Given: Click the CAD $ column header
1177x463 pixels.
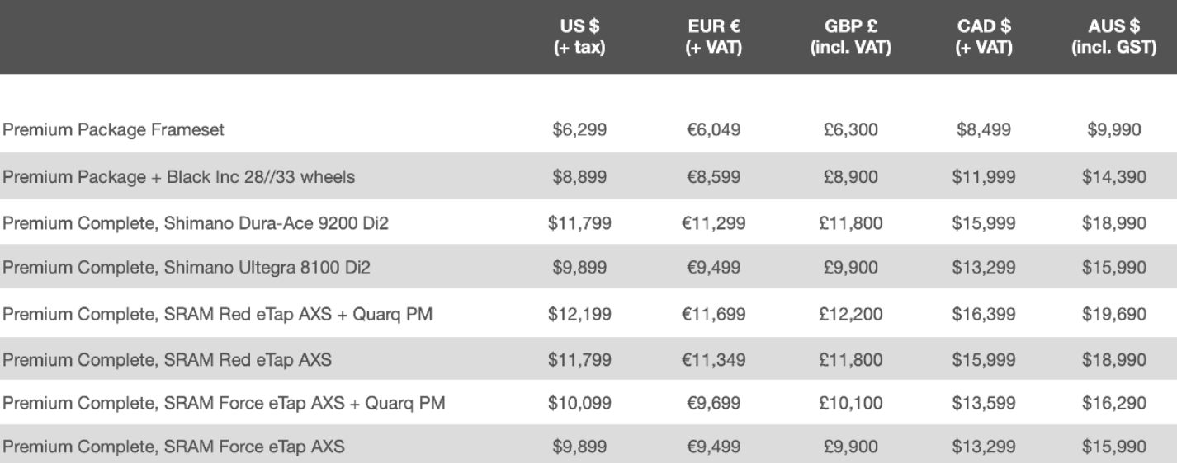Looking at the screenshot, I should (984, 39).
